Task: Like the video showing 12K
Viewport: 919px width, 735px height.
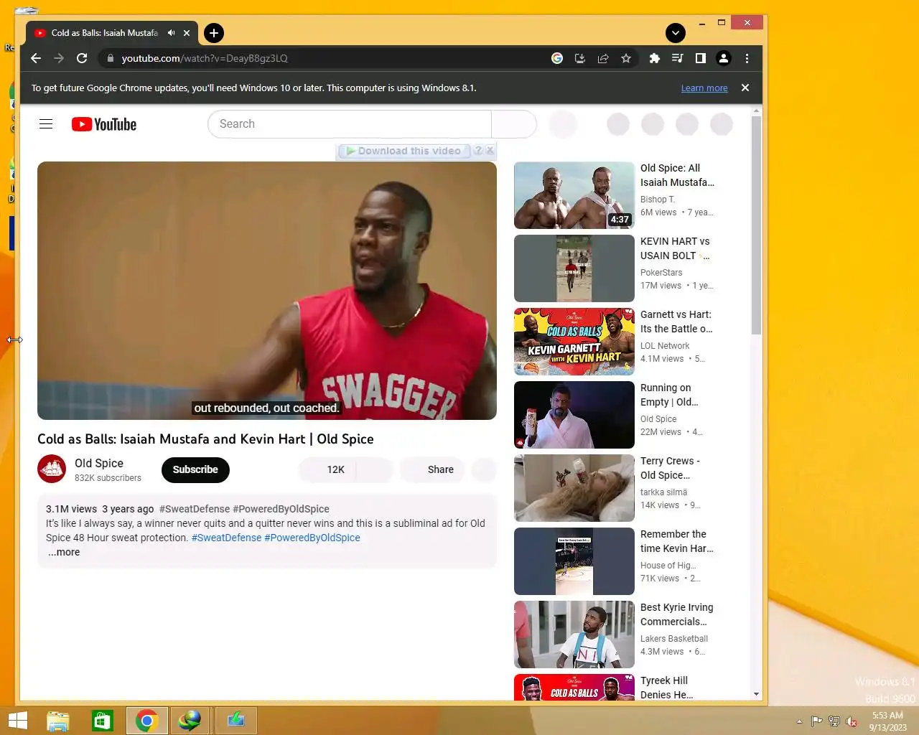Action: (327, 469)
